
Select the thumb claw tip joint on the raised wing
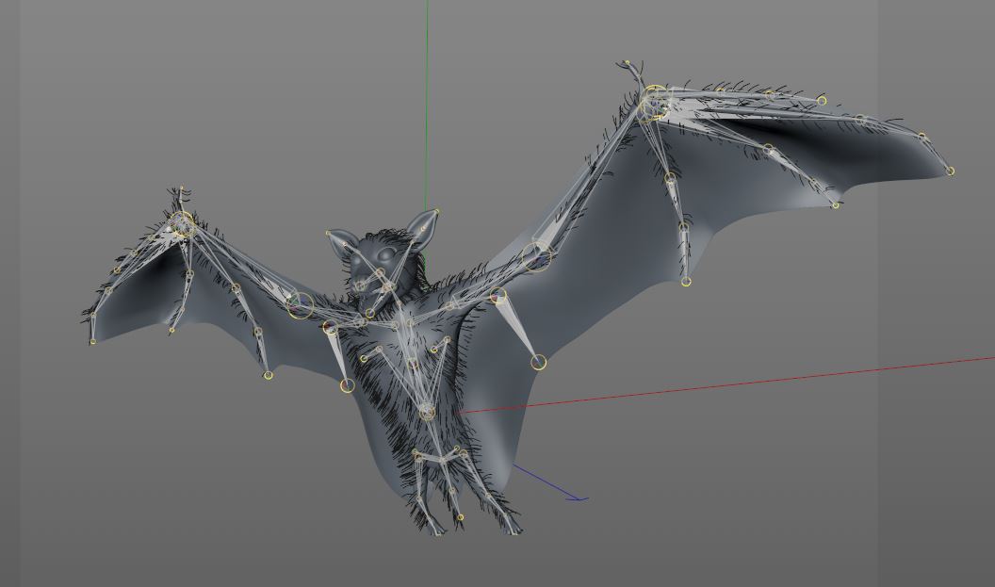click(x=627, y=63)
